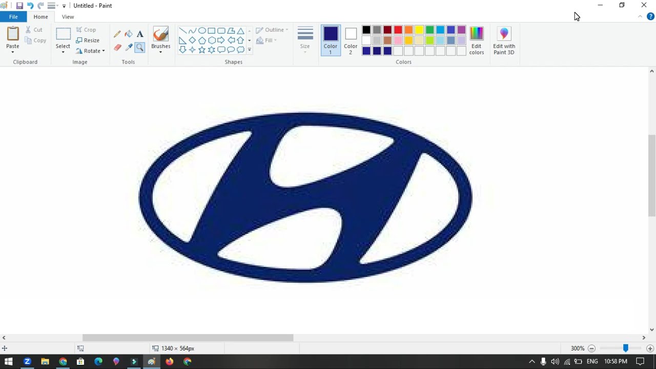Pick the green color swatch
The height and width of the screenshot is (369, 656).
[x=429, y=30]
